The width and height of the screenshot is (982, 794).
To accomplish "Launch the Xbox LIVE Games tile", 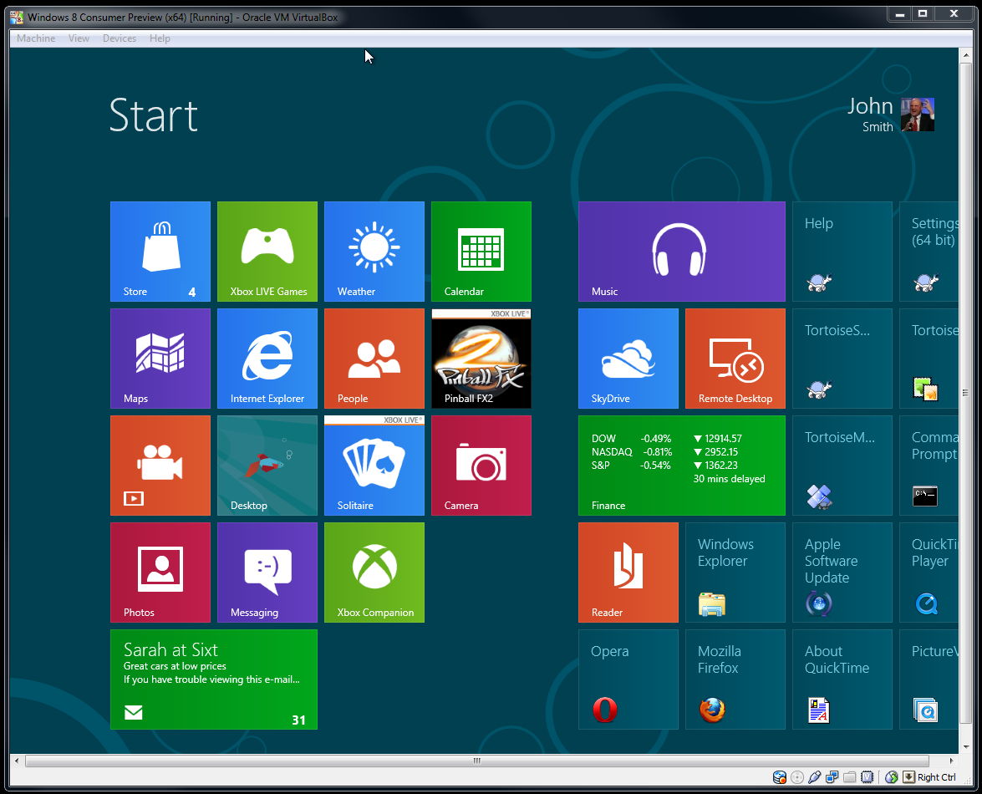I will pyautogui.click(x=267, y=252).
